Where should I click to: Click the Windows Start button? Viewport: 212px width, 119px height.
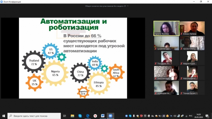tap(4, 116)
